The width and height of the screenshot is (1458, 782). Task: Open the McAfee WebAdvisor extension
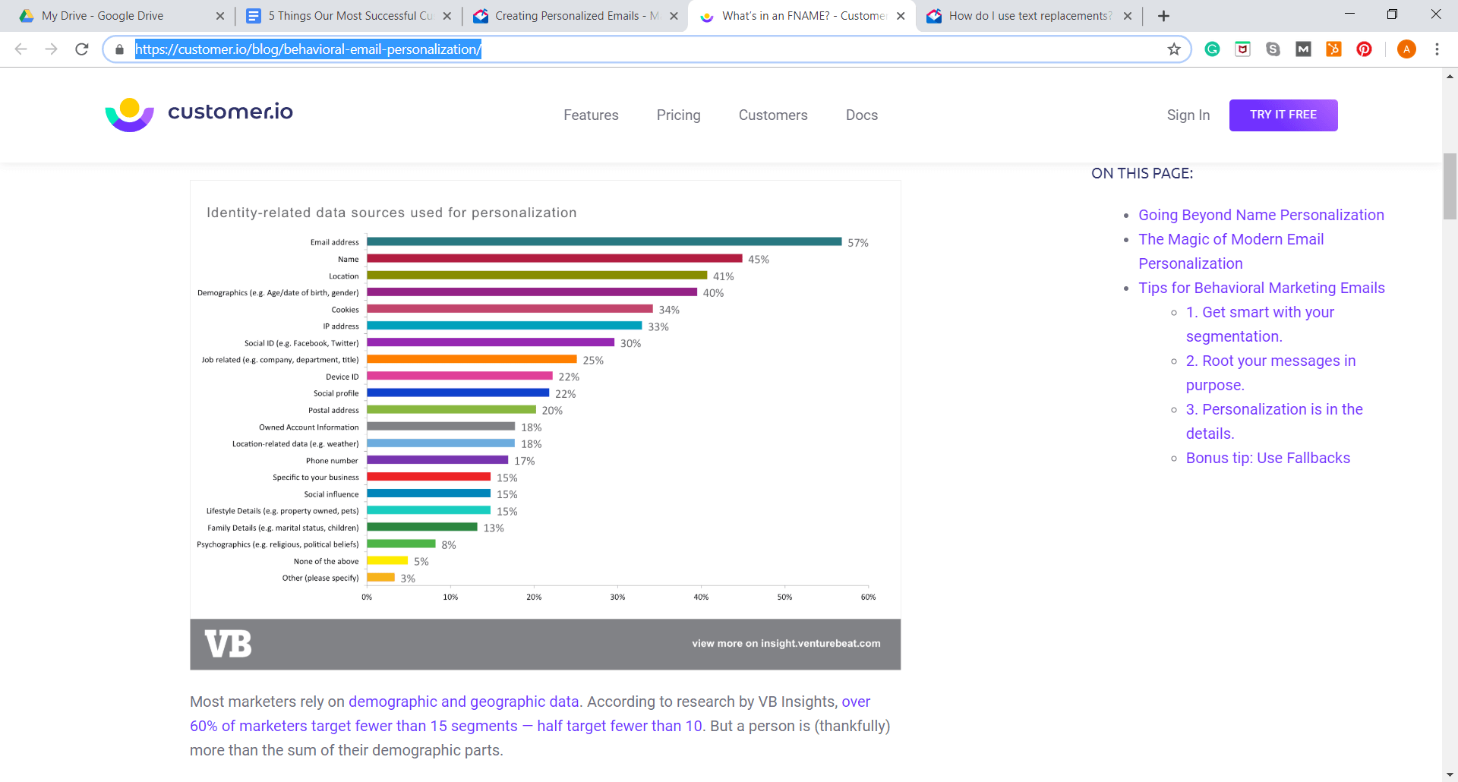[1242, 49]
